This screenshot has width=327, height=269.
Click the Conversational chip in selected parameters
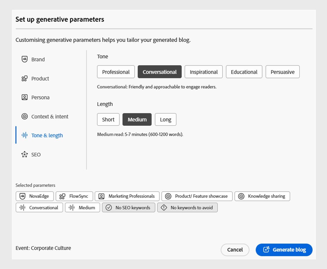pyautogui.click(x=39, y=208)
